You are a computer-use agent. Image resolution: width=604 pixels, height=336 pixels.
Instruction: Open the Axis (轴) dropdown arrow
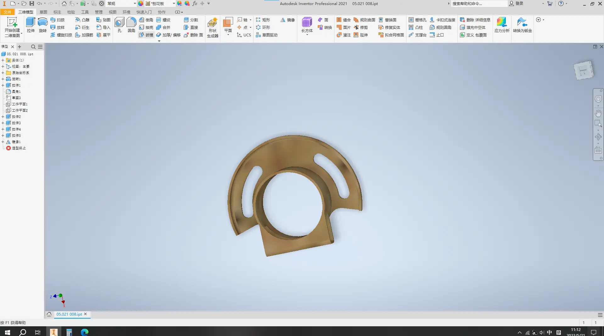pyautogui.click(x=250, y=20)
